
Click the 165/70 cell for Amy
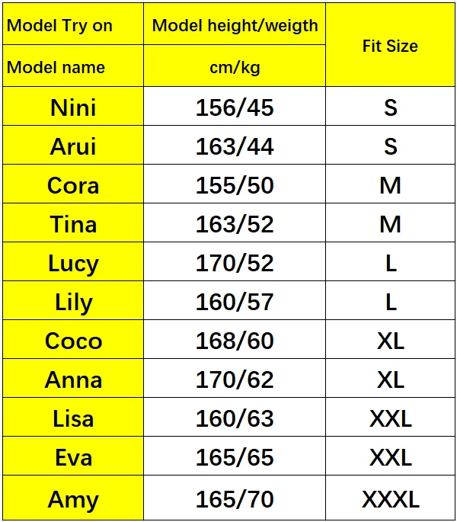click(235, 498)
